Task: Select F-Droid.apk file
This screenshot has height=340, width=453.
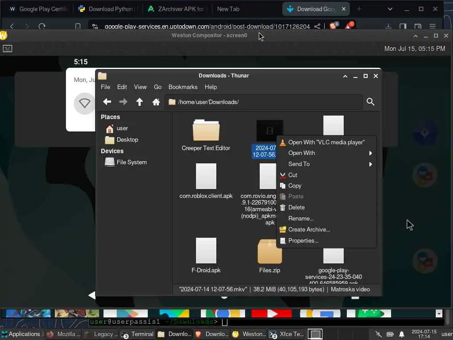Action: pyautogui.click(x=206, y=255)
